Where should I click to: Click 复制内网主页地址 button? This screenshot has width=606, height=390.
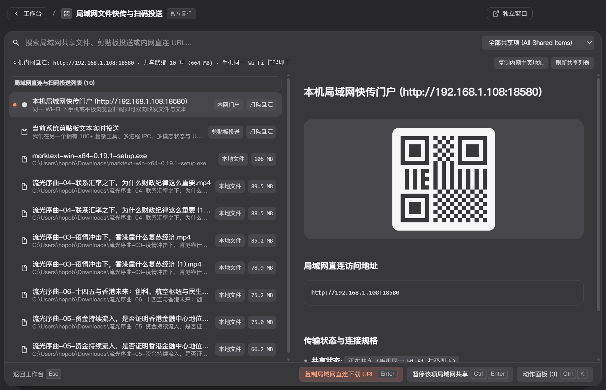[521, 63]
